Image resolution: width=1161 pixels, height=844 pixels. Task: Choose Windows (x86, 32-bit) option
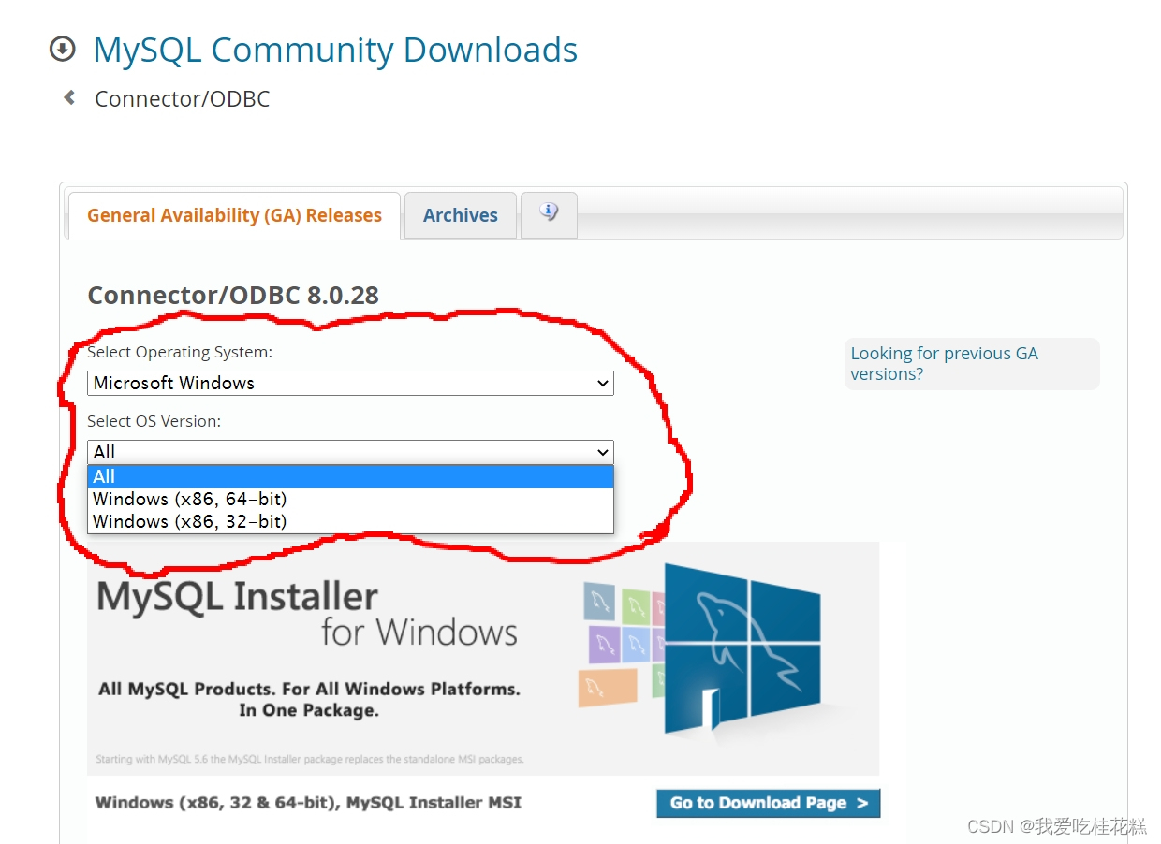click(350, 521)
